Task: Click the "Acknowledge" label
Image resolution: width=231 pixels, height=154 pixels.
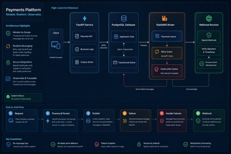Action: tap(192, 89)
